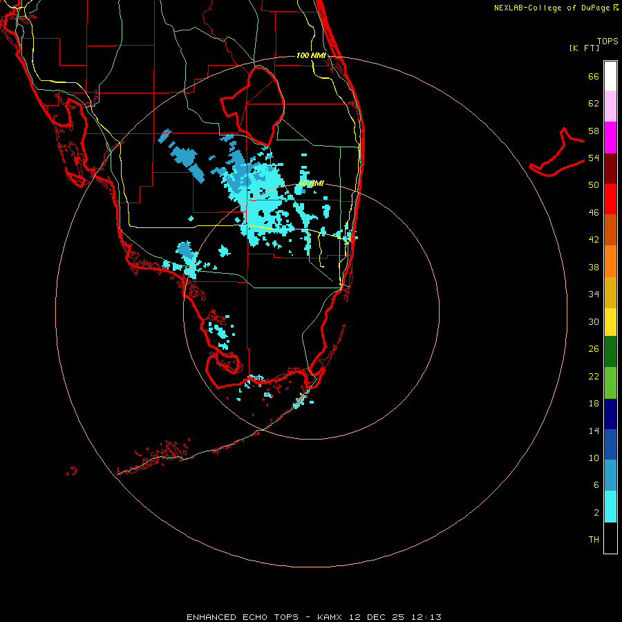Click the dark red 54 kft swatch
The width and height of the screenshot is (622, 622).
pyautogui.click(x=610, y=169)
